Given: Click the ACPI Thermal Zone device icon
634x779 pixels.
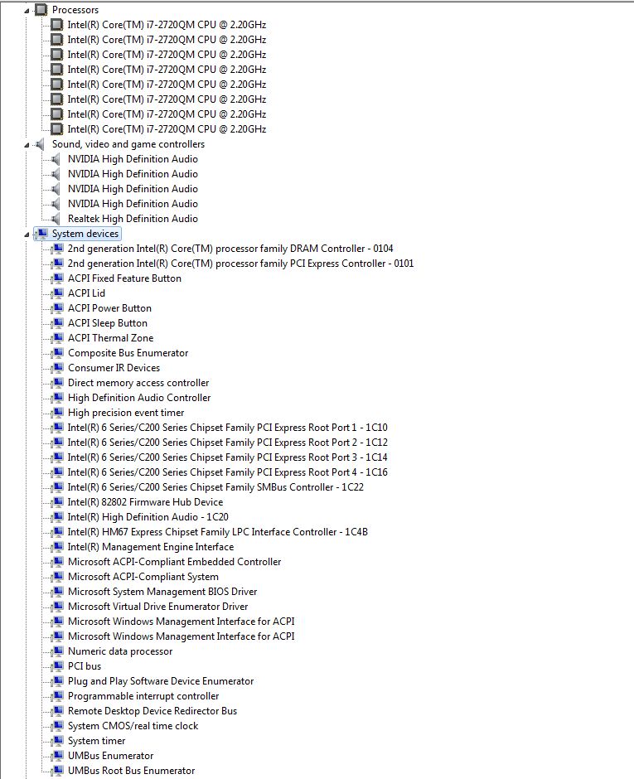Looking at the screenshot, I should [58, 338].
